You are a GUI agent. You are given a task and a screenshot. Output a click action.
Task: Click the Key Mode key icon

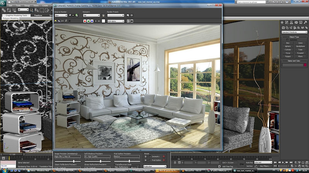(242, 164)
